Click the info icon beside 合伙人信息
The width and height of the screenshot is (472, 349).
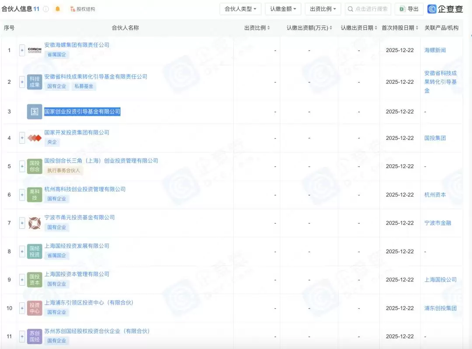(46, 9)
